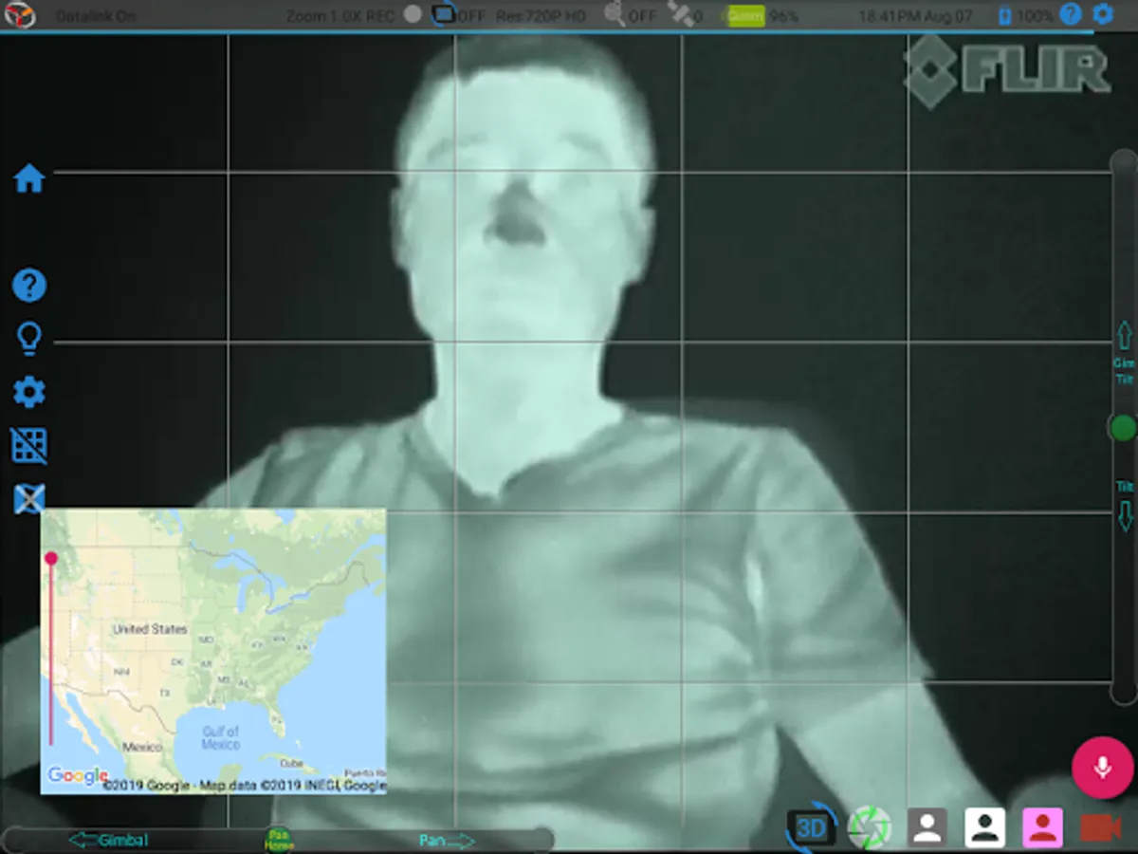Select the gray person profile icon
The image size is (1138, 854).
coord(927,827)
